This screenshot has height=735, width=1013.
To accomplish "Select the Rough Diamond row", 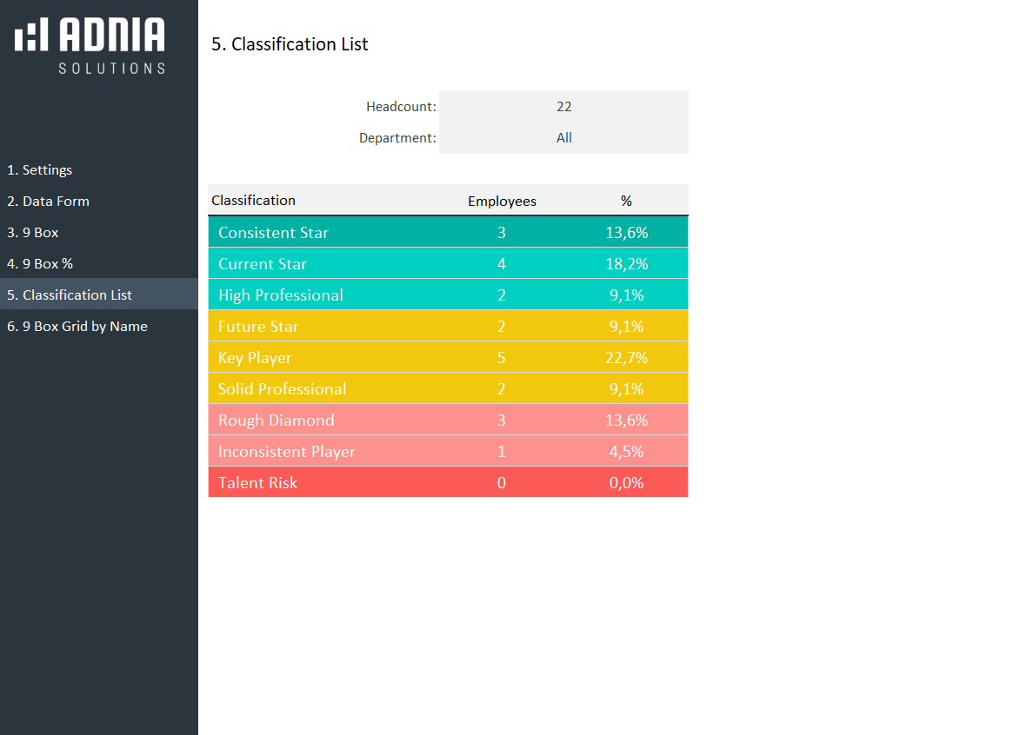I will pyautogui.click(x=277, y=420).
